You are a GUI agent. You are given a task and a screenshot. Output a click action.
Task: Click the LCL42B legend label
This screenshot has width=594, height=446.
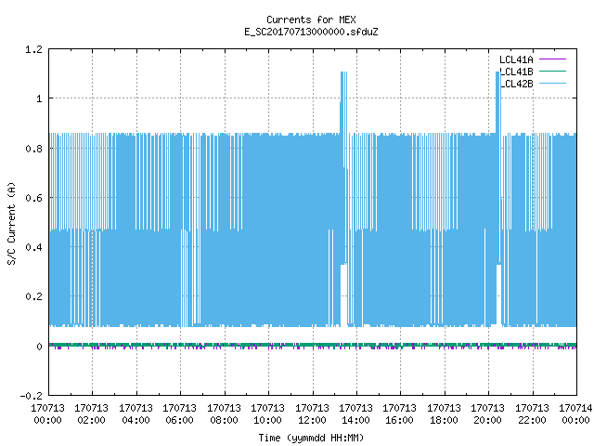tap(516, 84)
